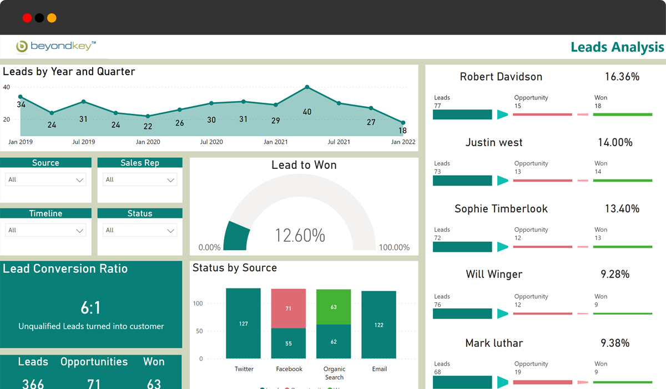666x389 pixels.
Task: Click the arrow icon in Robert Davidson's funnel
Action: (502, 114)
